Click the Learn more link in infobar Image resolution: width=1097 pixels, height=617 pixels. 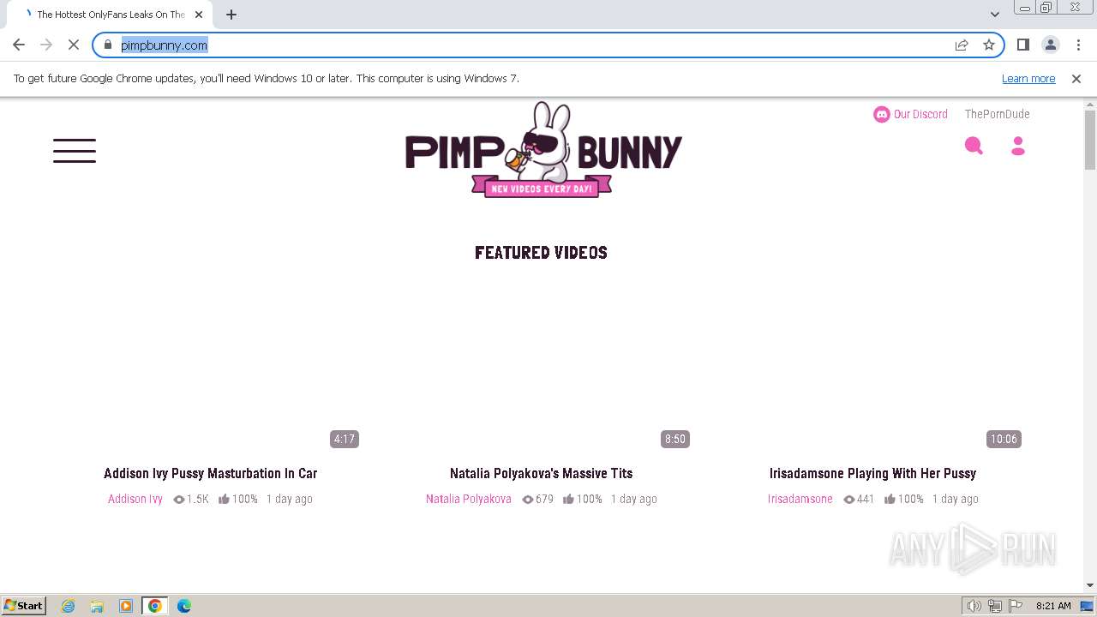(1028, 78)
